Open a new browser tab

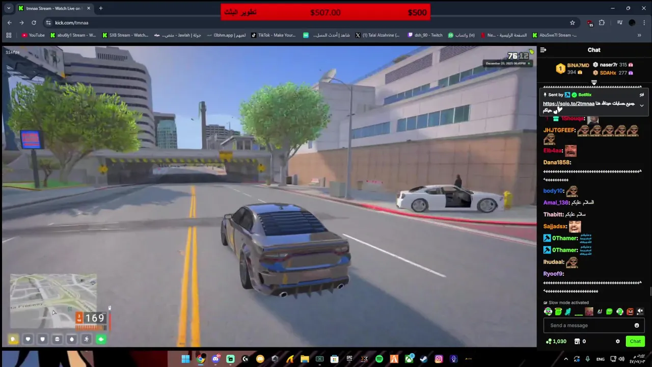pos(100,8)
